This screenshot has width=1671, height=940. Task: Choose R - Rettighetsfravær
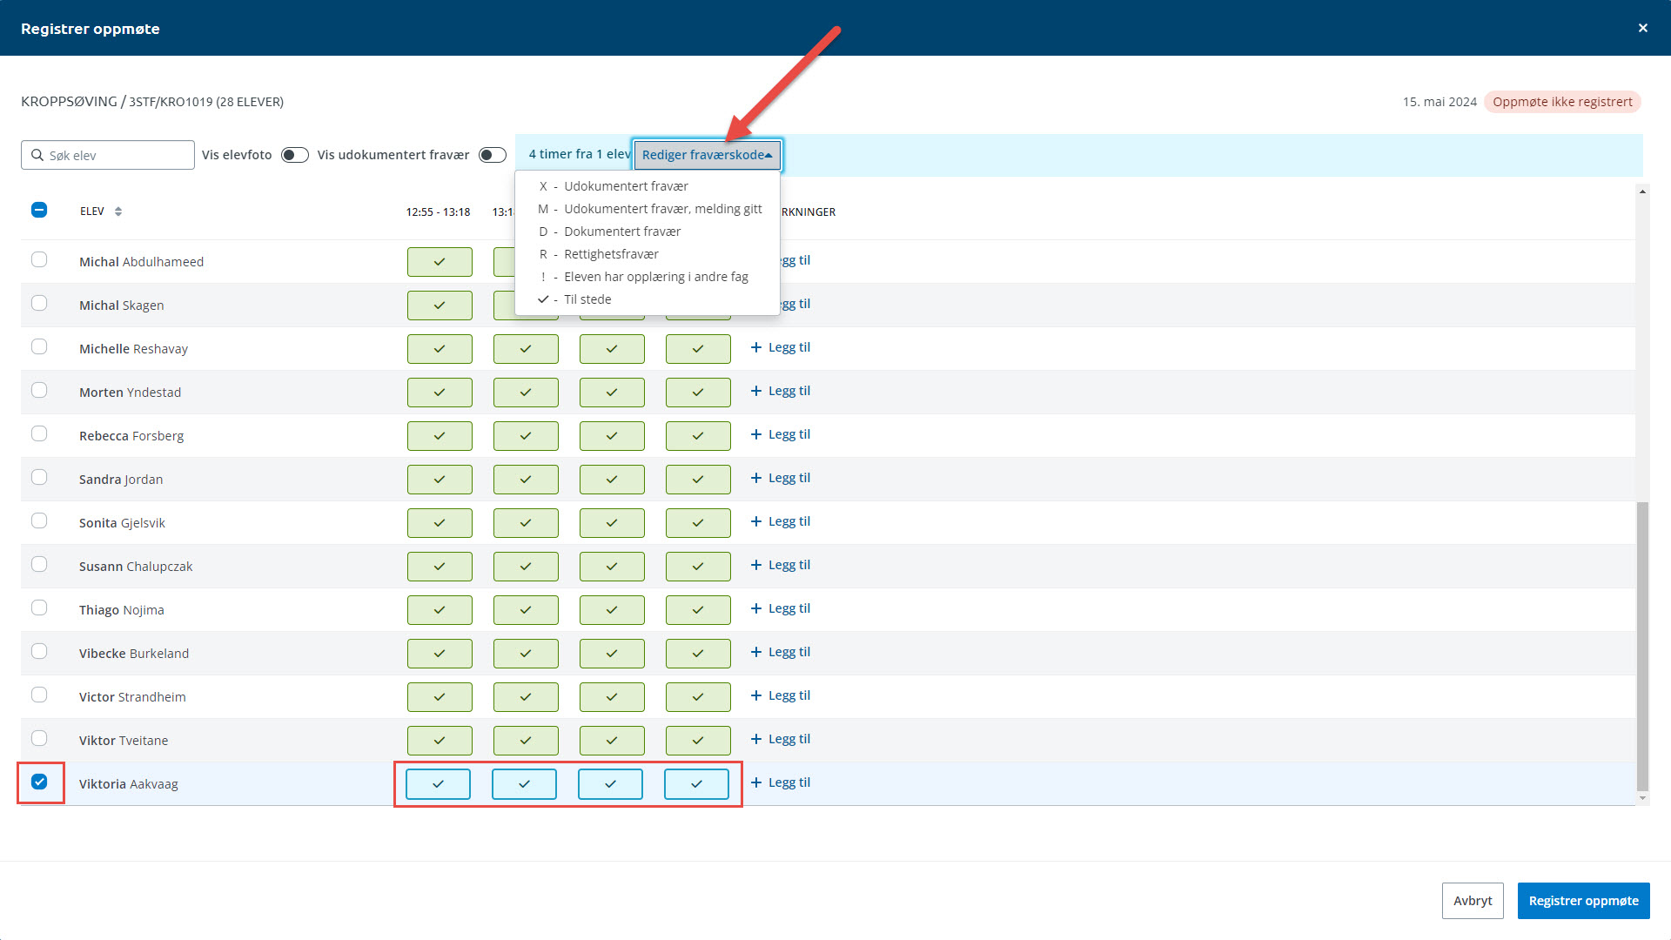coord(648,254)
